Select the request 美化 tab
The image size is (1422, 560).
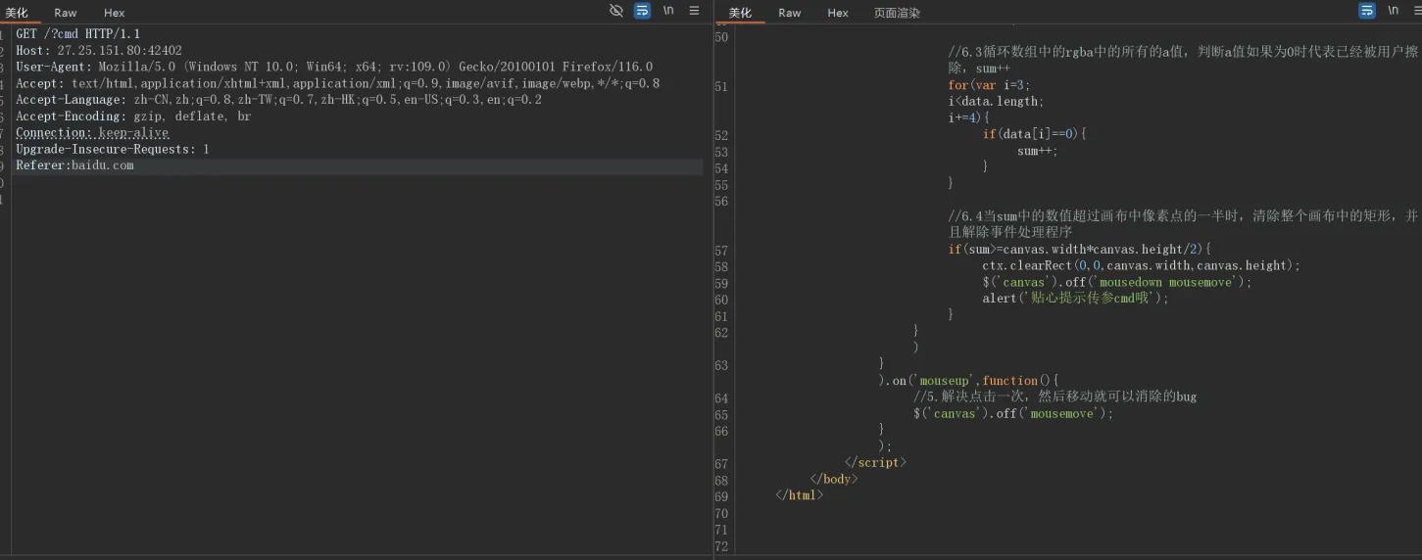pos(17,13)
